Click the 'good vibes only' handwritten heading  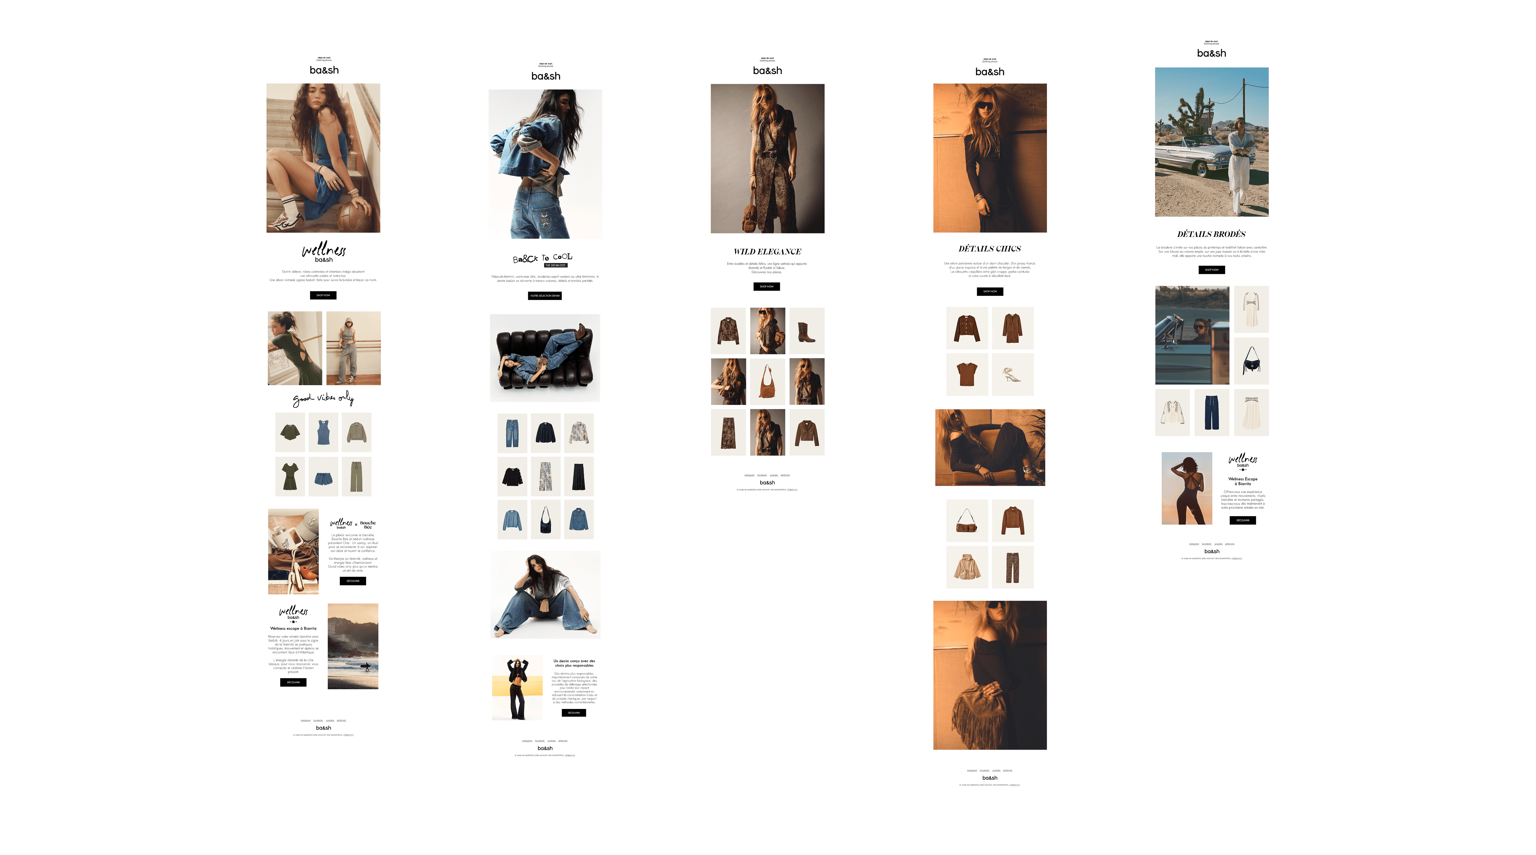(323, 399)
